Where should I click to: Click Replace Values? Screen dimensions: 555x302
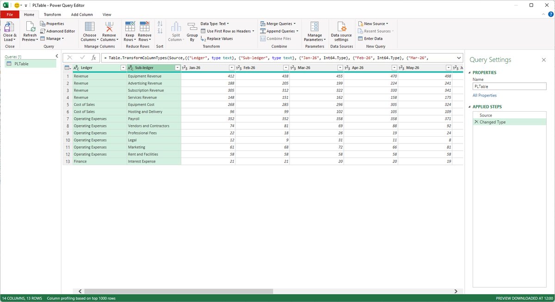point(216,38)
